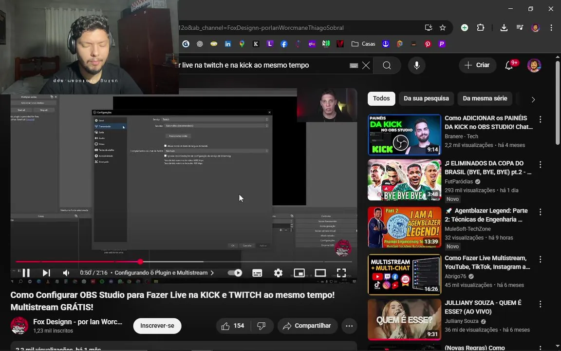Like the video with 154 likes
This screenshot has height=351, width=561.
coord(233,326)
